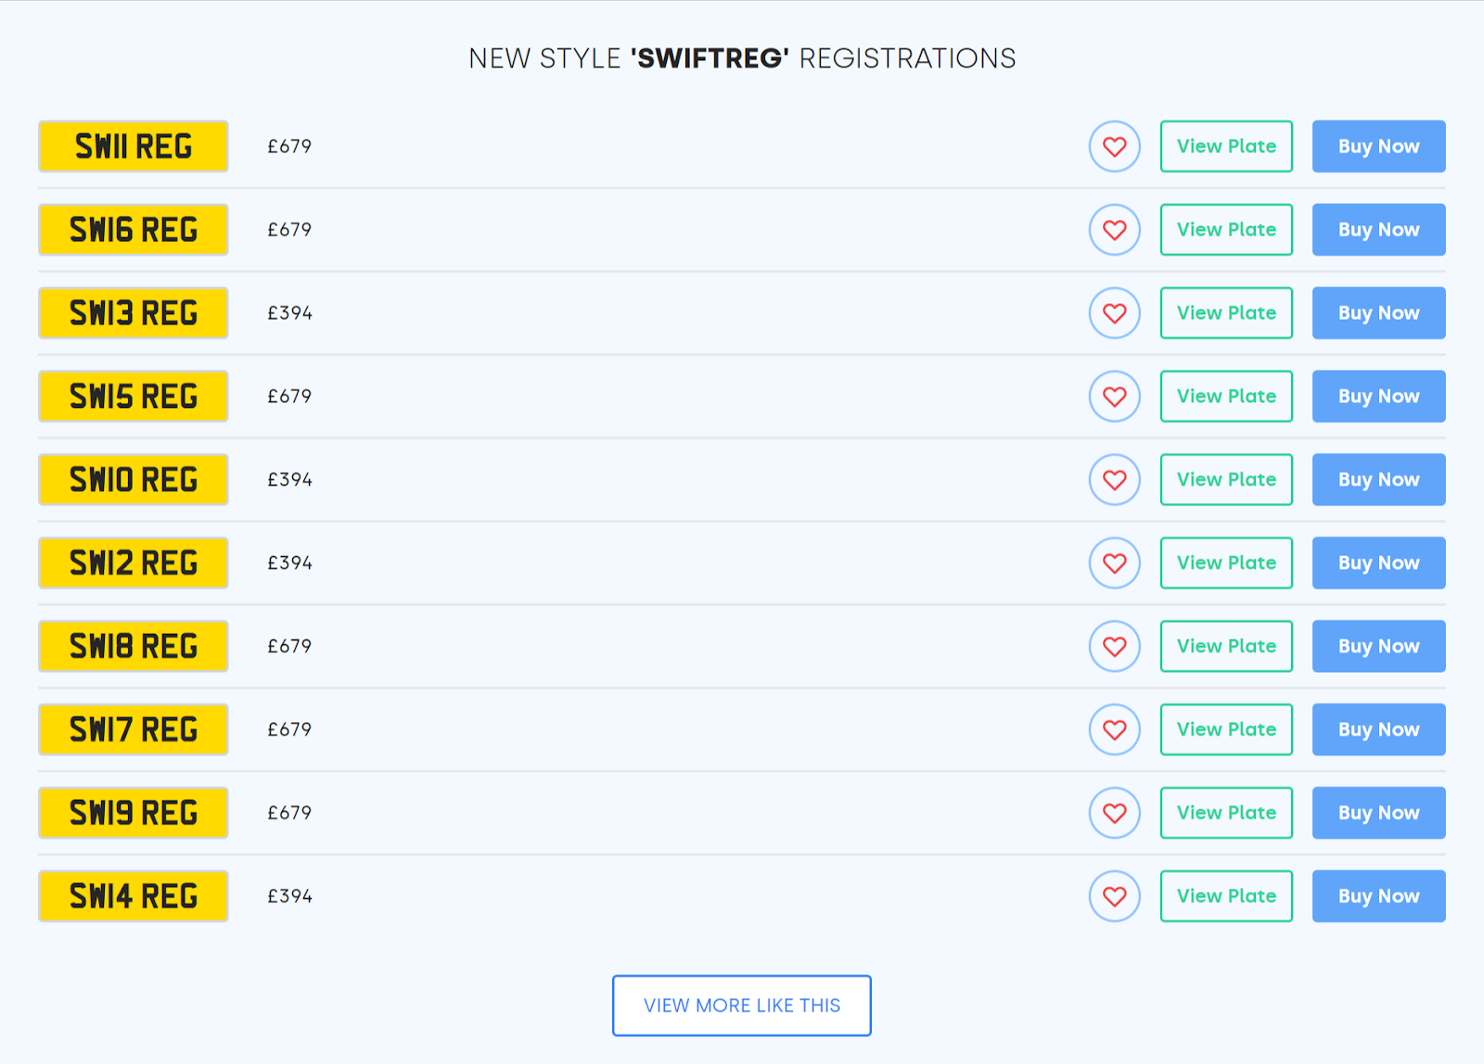The height and width of the screenshot is (1064, 1484).
Task: Select the SW10 REG plate image
Action: (x=134, y=480)
